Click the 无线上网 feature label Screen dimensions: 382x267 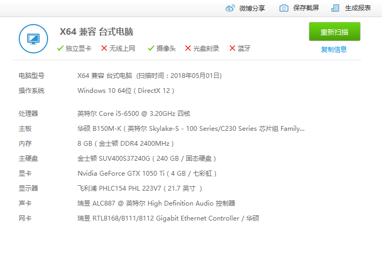coord(122,49)
